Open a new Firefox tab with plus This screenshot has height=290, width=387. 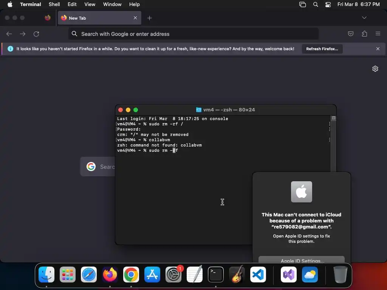click(150, 18)
